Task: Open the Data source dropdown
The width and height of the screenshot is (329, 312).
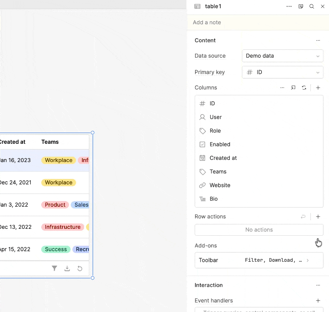Action: click(x=283, y=56)
